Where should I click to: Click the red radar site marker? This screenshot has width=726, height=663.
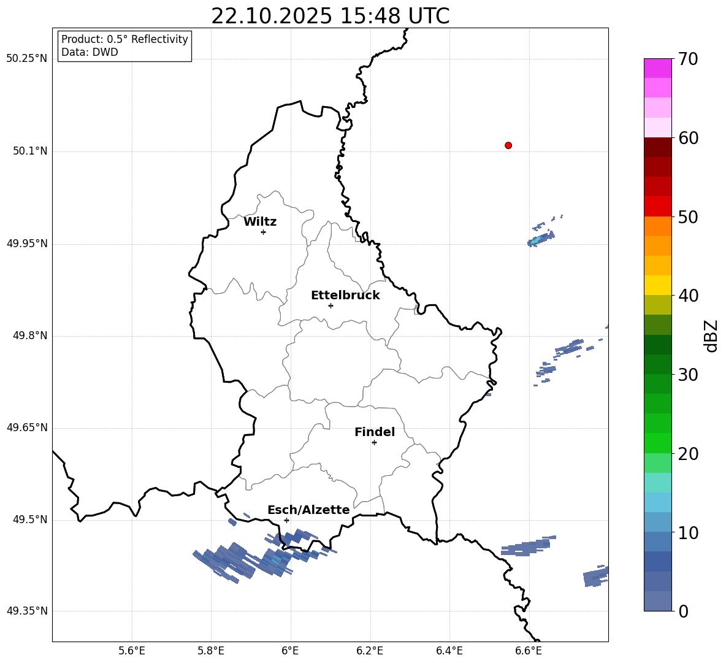(508, 145)
